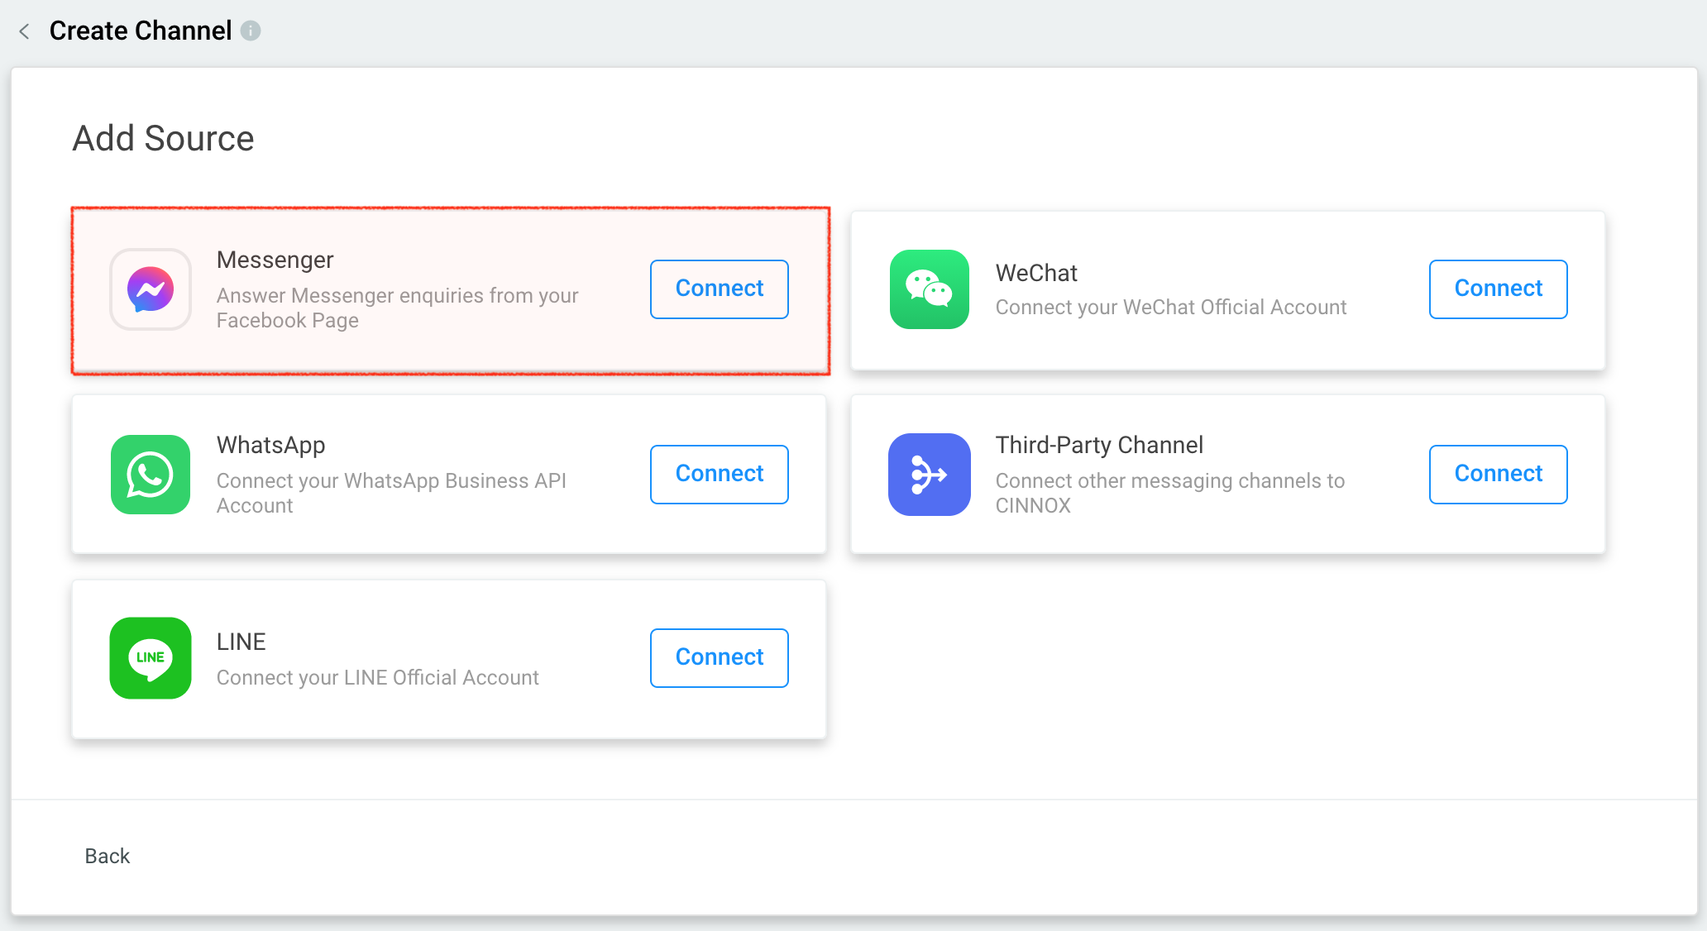Click the LINE card title
This screenshot has height=931, width=1707.
click(x=241, y=642)
